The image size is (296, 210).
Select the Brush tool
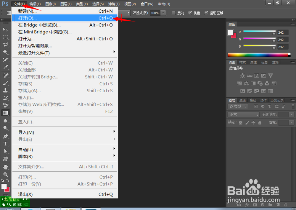point(5,83)
